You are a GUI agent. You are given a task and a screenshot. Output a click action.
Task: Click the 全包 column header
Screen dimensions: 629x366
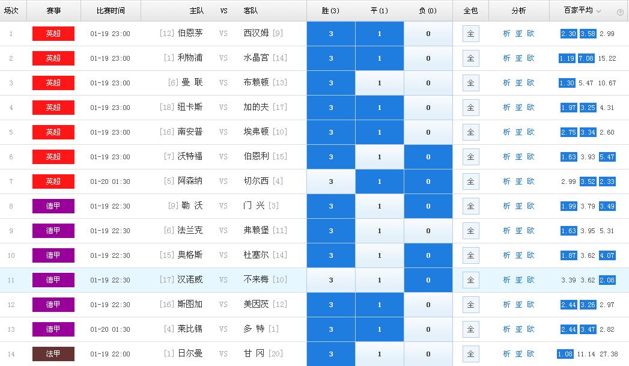(470, 11)
